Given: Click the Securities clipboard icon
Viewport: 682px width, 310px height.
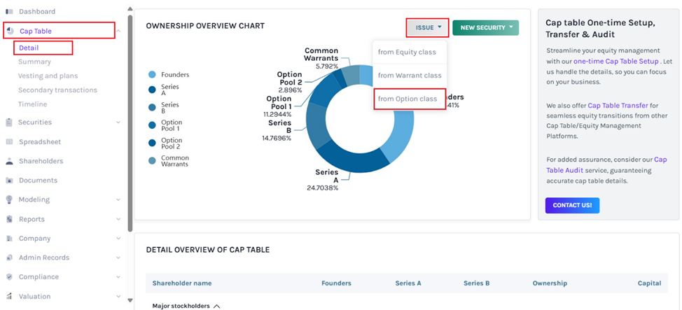Looking at the screenshot, I should [9, 122].
